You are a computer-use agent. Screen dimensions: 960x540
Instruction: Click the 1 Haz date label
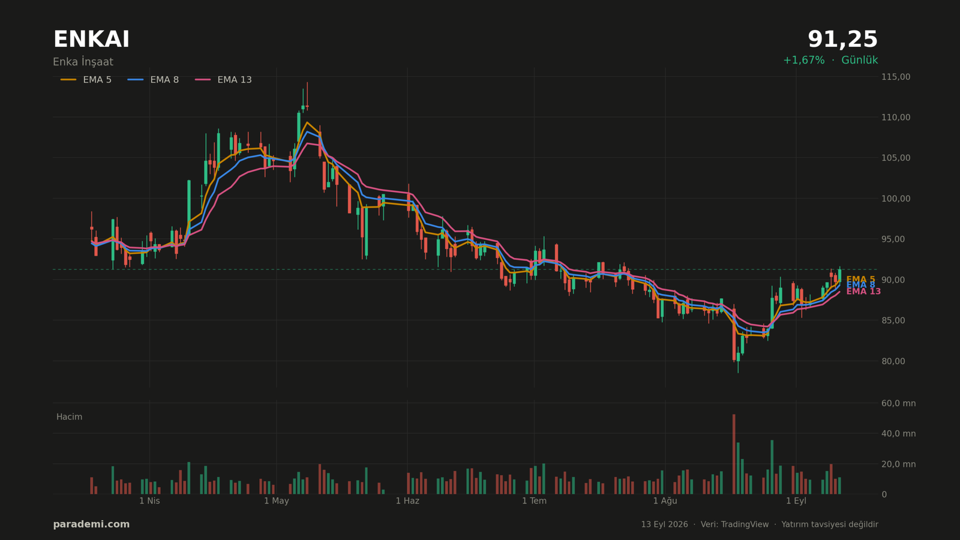[x=407, y=501]
